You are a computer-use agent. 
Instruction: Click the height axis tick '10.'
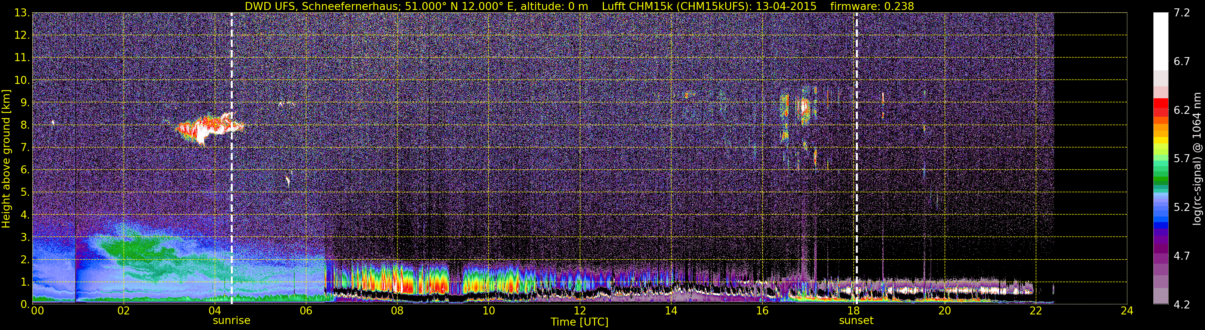[22, 80]
